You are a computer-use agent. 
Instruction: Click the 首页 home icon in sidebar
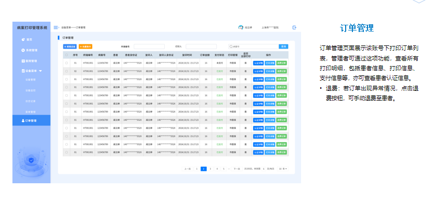(23, 39)
